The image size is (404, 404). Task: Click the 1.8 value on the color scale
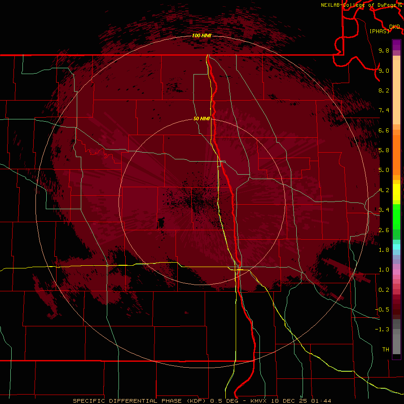[384, 250]
